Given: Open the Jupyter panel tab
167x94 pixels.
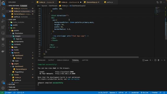Looking at the screenshot, I should tap(85, 60).
